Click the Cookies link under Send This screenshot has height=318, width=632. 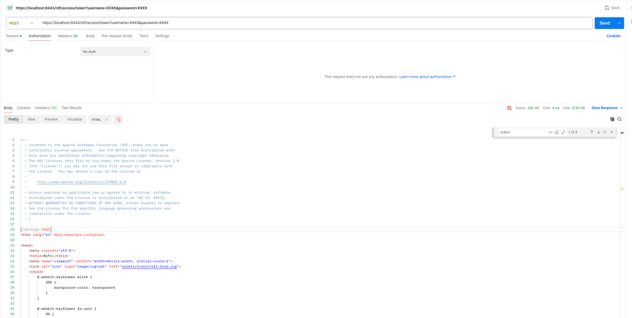(614, 36)
